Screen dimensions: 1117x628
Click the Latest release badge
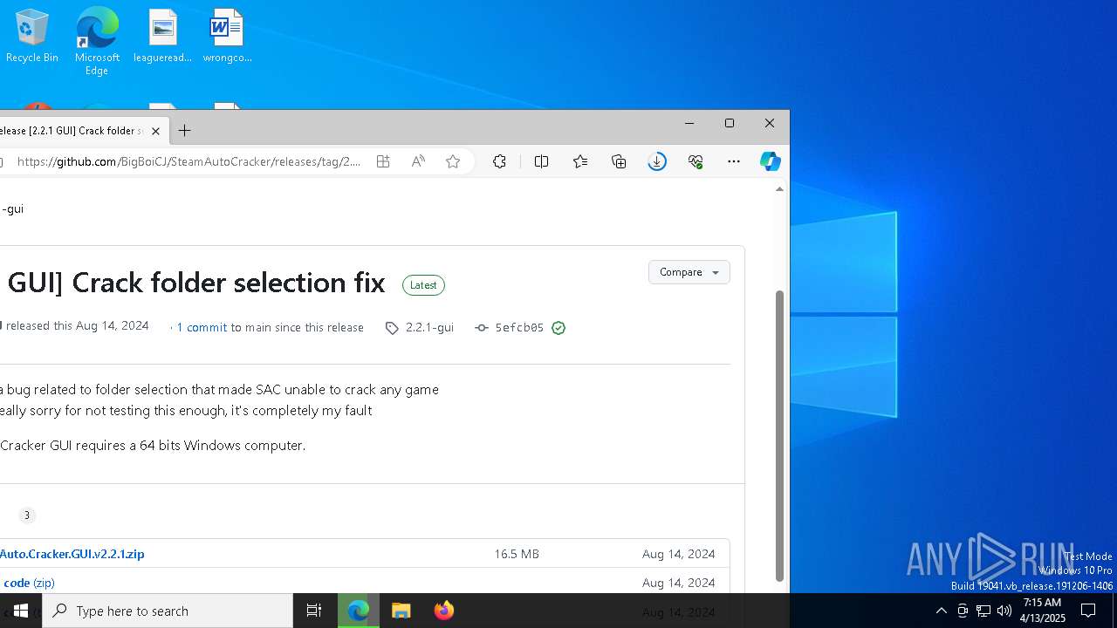423,285
